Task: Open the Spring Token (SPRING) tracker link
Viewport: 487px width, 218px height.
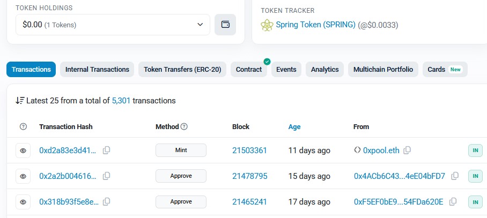Action: tap(315, 25)
